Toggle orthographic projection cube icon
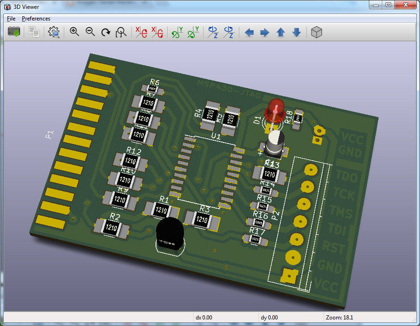This screenshot has width=420, height=326. click(x=316, y=32)
